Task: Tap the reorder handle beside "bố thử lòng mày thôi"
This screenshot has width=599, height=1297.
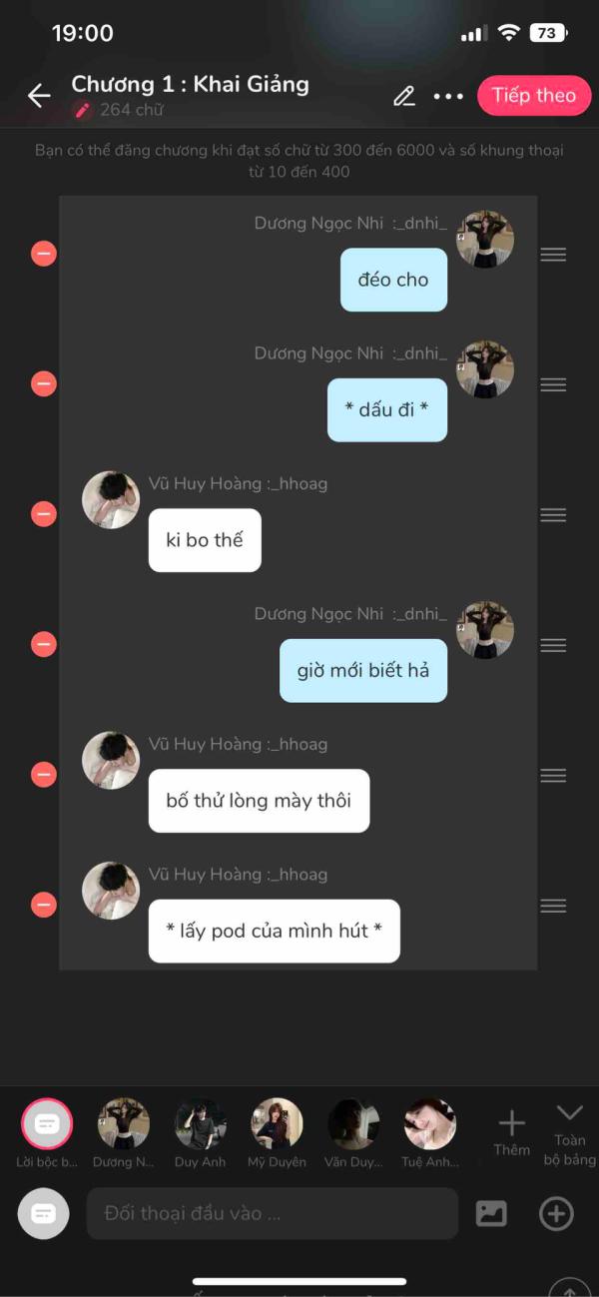Action: tap(553, 776)
